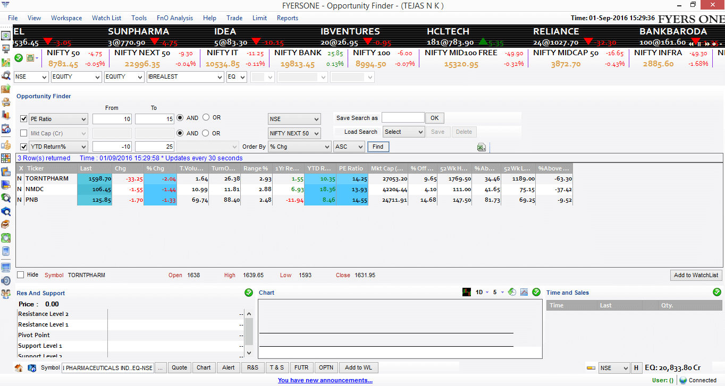The height and width of the screenshot is (386, 725).
Task: Open the PE Ratio criteria dropdown
Action: pos(58,119)
